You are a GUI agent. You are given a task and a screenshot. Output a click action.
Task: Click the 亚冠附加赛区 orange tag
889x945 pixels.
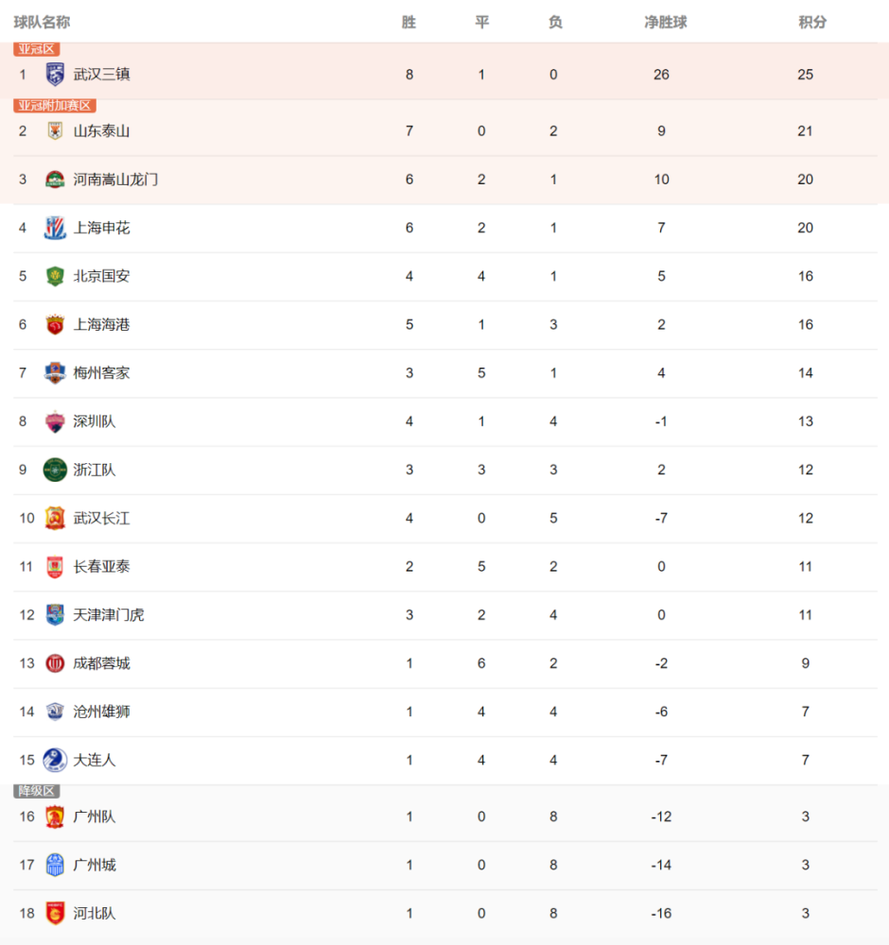click(x=54, y=106)
